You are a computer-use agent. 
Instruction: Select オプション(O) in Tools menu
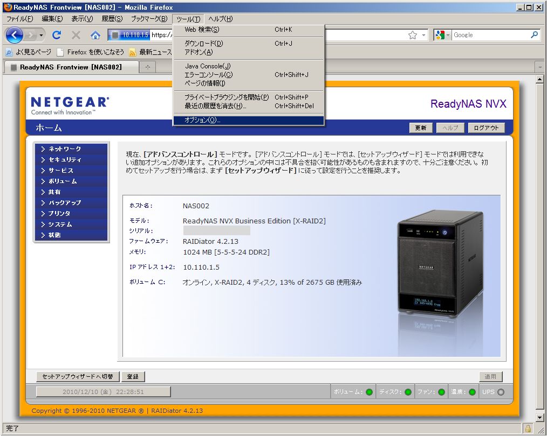coord(248,120)
